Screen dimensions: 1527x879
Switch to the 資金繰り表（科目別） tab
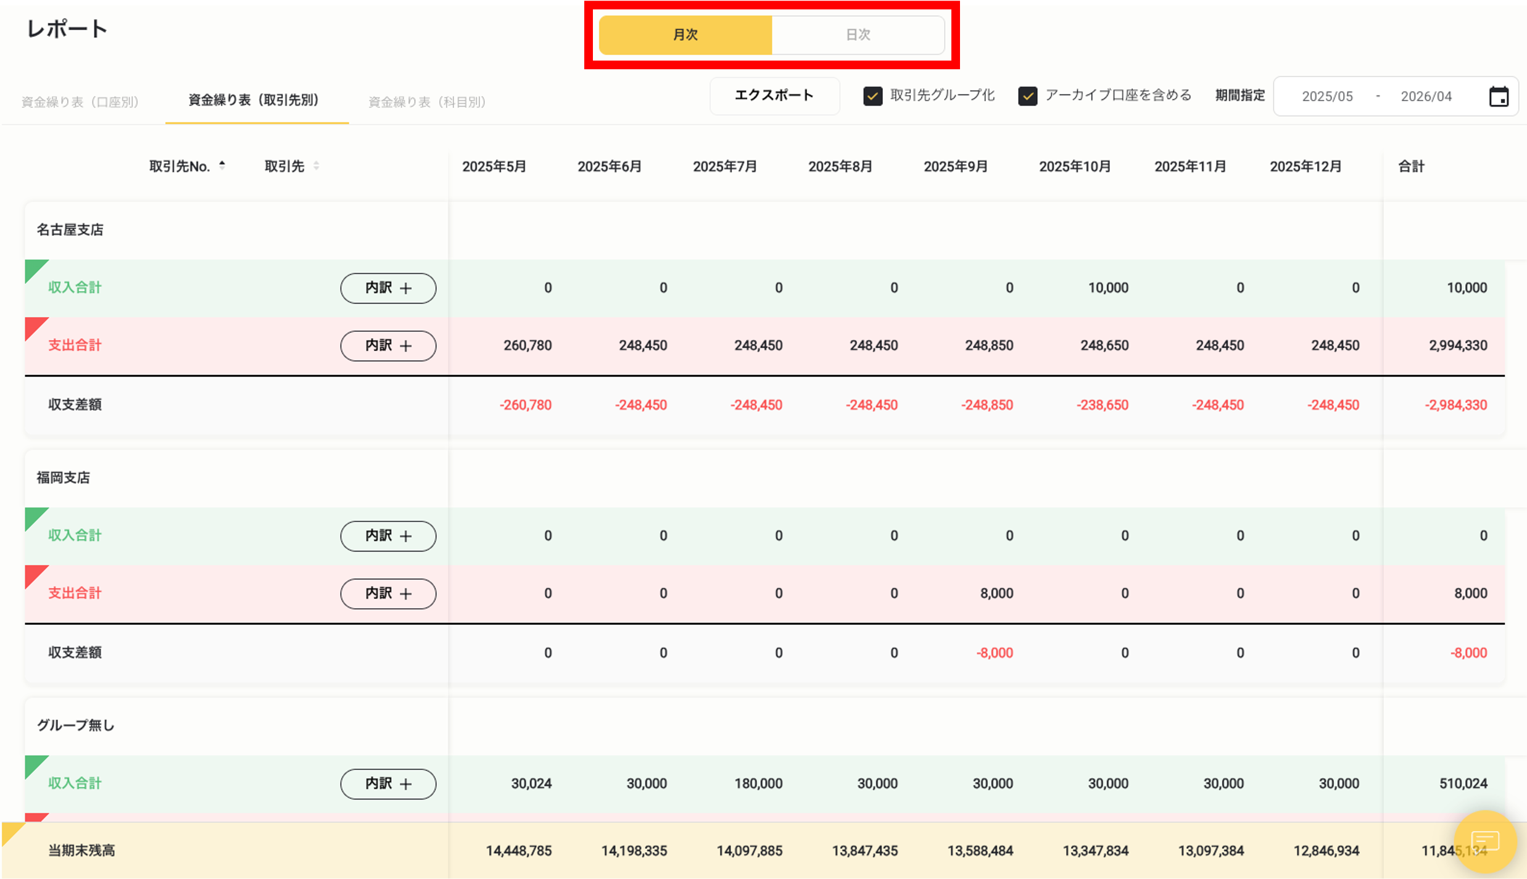(x=427, y=102)
